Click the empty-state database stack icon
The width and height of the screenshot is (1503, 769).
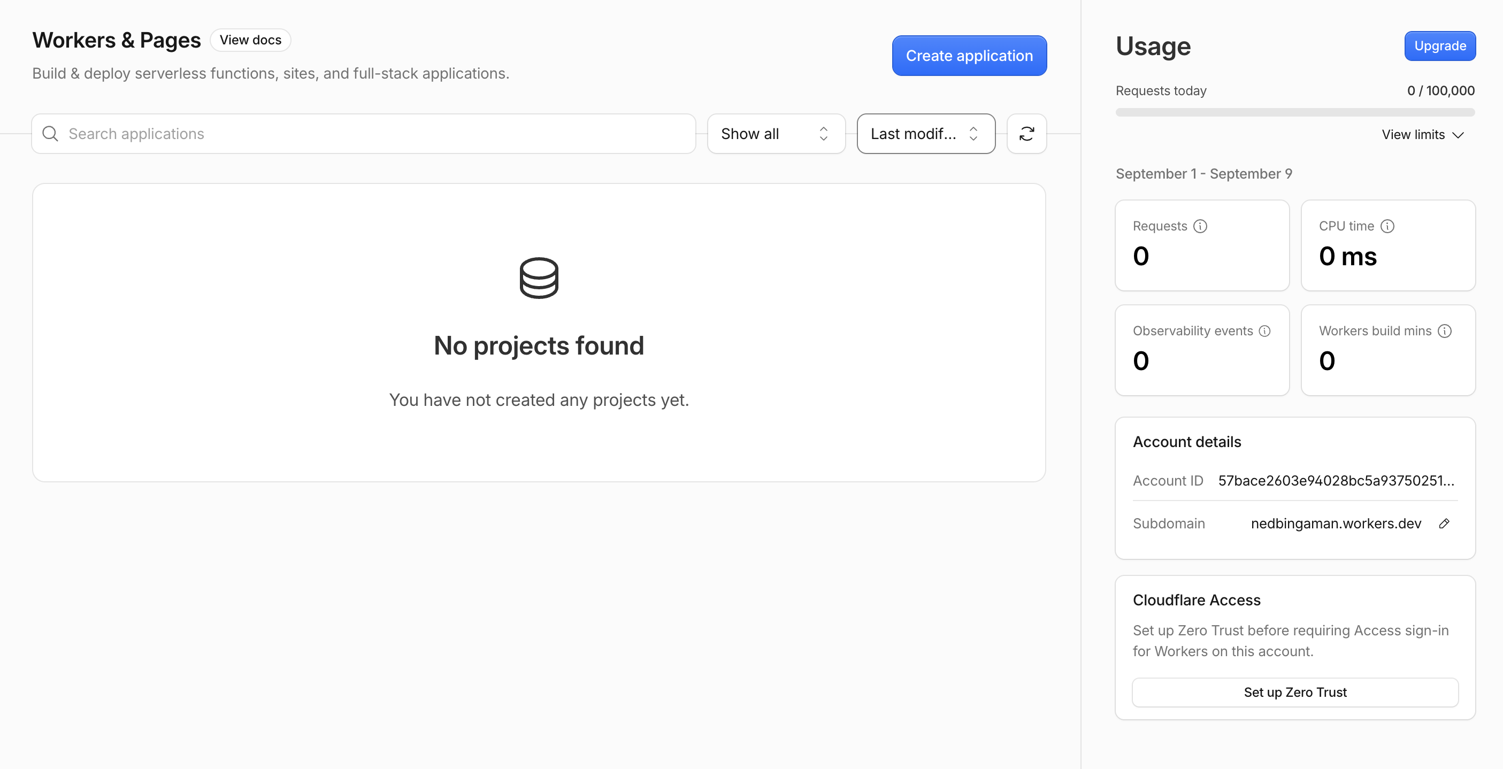point(539,278)
